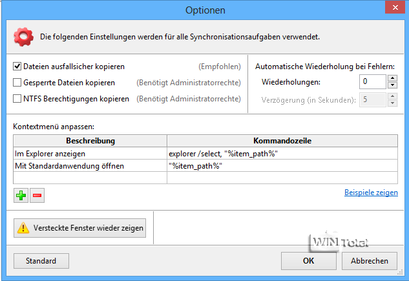This screenshot has height=281, width=409.
Task: Open the 'Beispiele zeigen' link
Action: [371, 193]
